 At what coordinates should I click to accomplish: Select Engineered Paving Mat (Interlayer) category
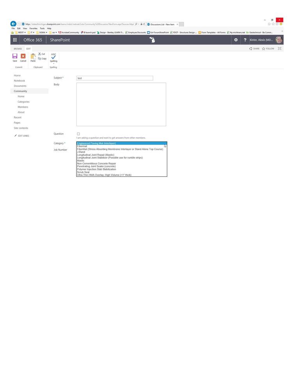tap(122, 143)
